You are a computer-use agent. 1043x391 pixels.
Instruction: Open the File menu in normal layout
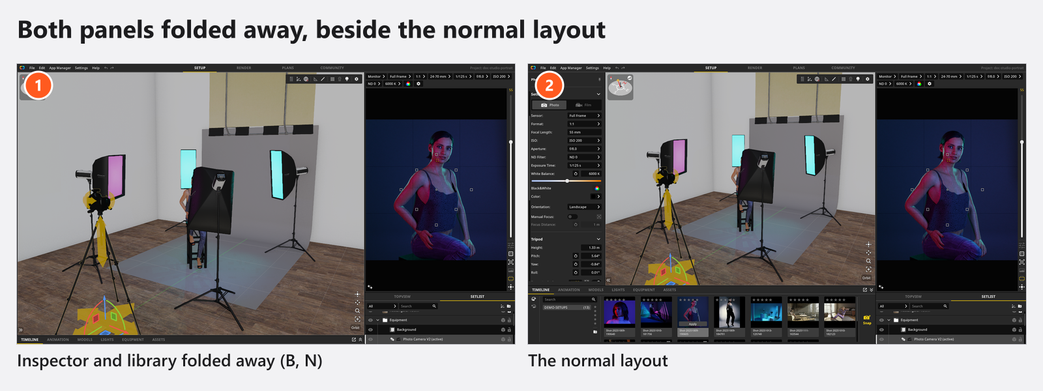click(543, 68)
